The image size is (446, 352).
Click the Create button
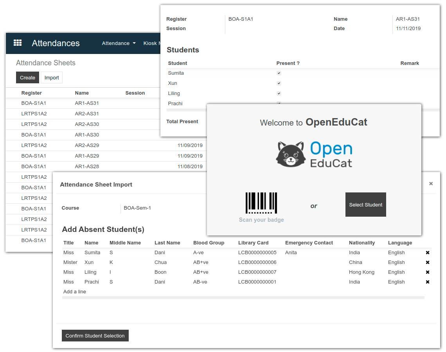click(x=28, y=77)
